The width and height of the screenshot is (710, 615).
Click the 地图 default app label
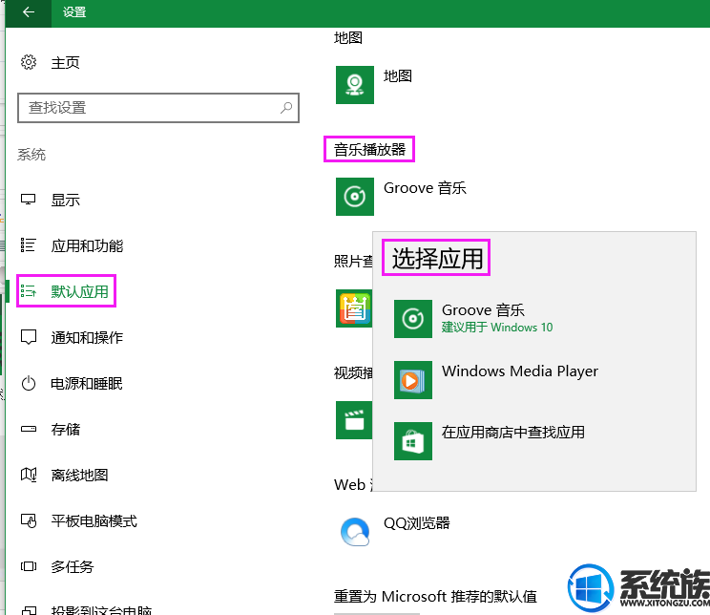click(x=398, y=76)
